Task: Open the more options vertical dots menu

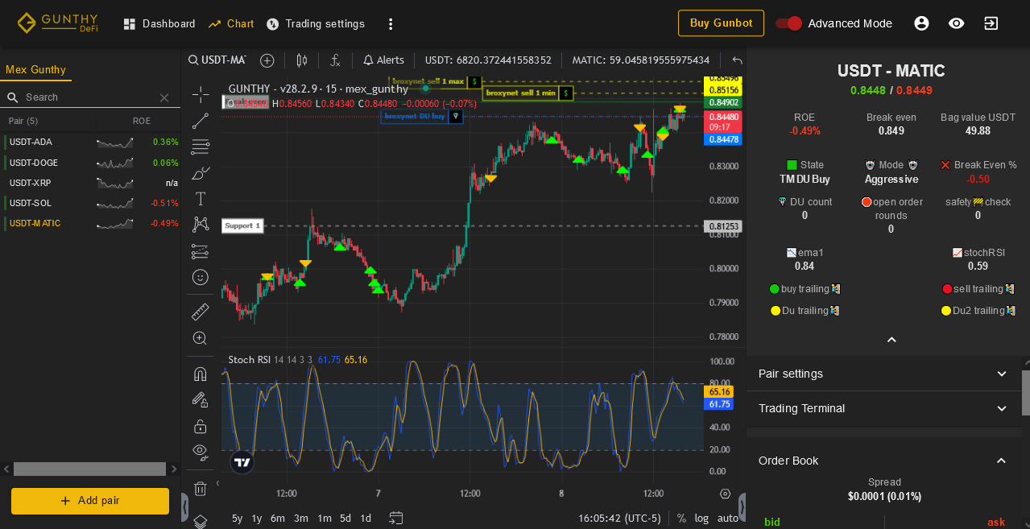Action: (x=391, y=24)
